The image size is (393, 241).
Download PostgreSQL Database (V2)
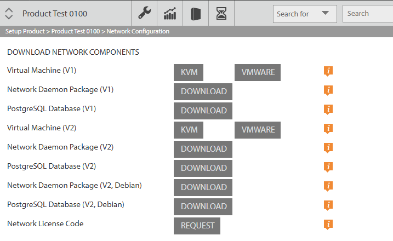pos(203,168)
